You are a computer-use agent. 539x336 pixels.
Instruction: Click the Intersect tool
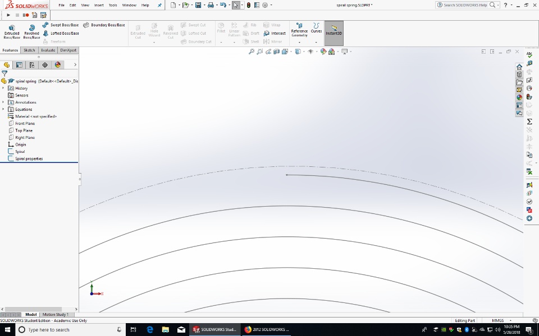[275, 33]
